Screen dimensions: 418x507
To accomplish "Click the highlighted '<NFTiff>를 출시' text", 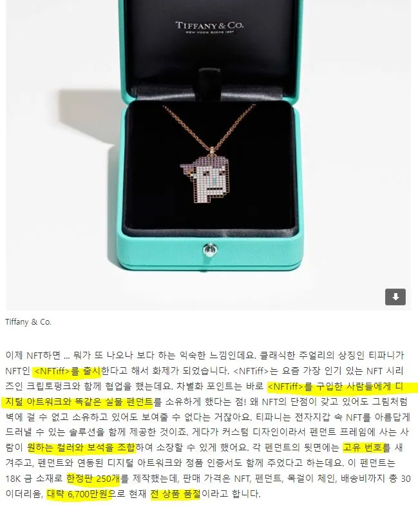I will click(67, 370).
